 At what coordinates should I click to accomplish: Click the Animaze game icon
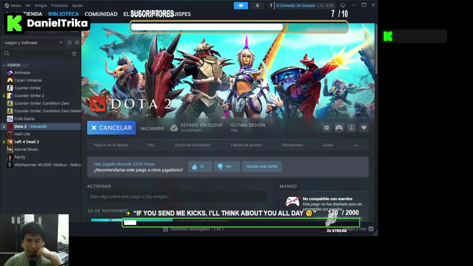(x=10, y=72)
